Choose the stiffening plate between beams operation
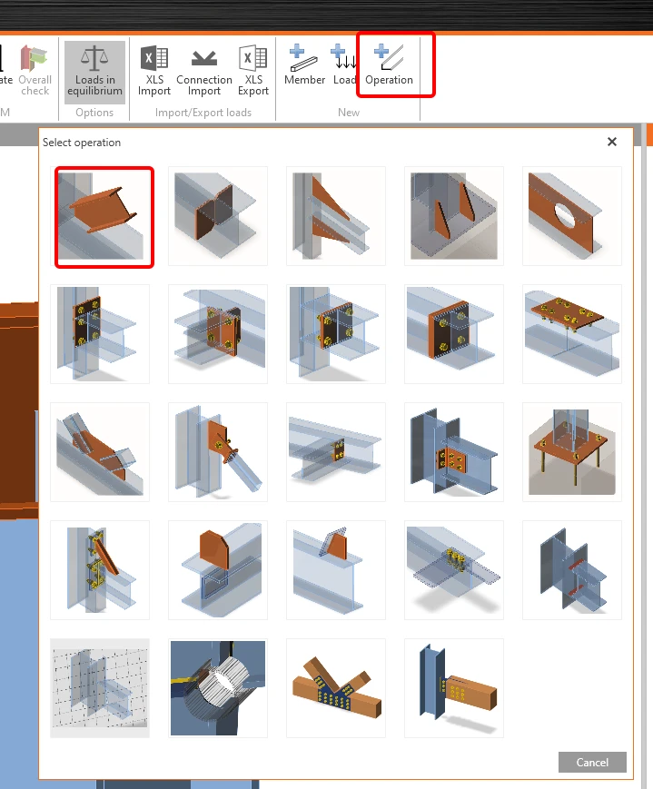 [x=217, y=216]
